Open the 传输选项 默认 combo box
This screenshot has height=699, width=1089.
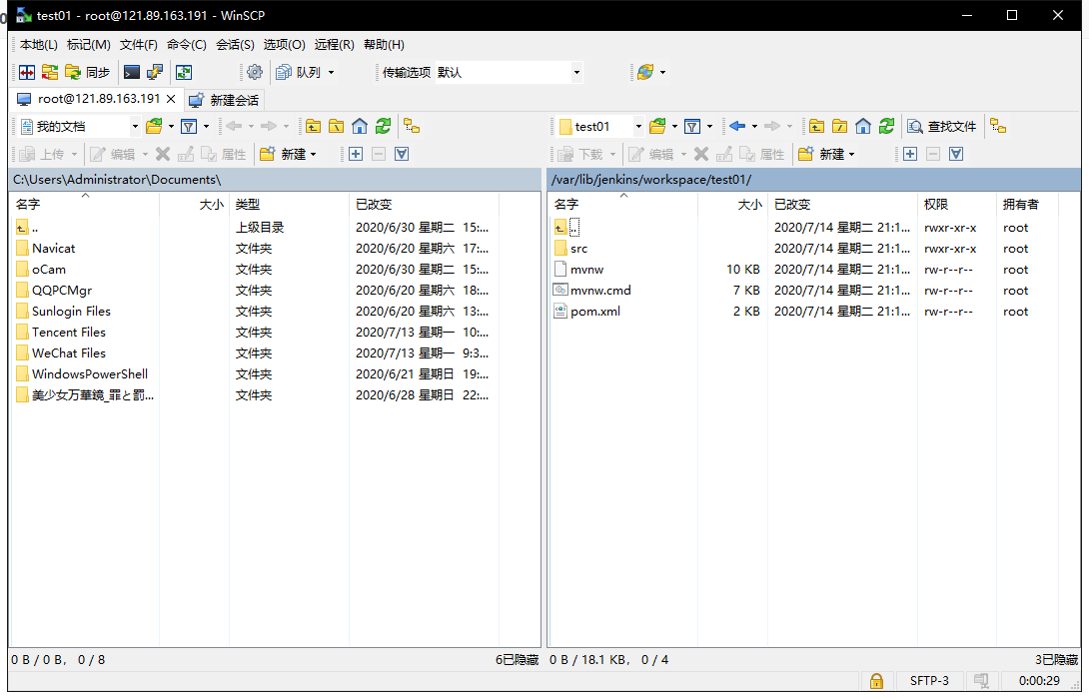575,72
